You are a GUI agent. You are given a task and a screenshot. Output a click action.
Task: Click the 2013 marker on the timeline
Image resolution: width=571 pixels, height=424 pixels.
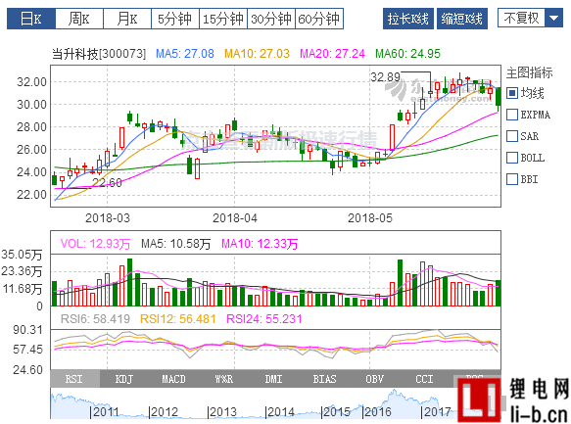222,412
